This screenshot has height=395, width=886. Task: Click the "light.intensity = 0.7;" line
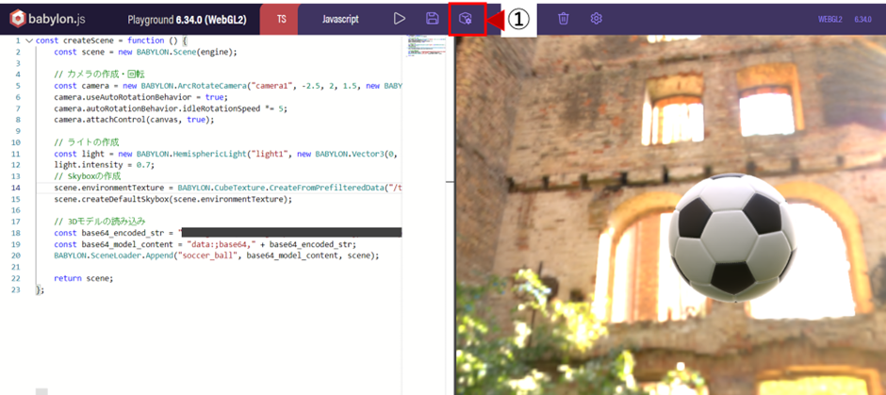104,165
